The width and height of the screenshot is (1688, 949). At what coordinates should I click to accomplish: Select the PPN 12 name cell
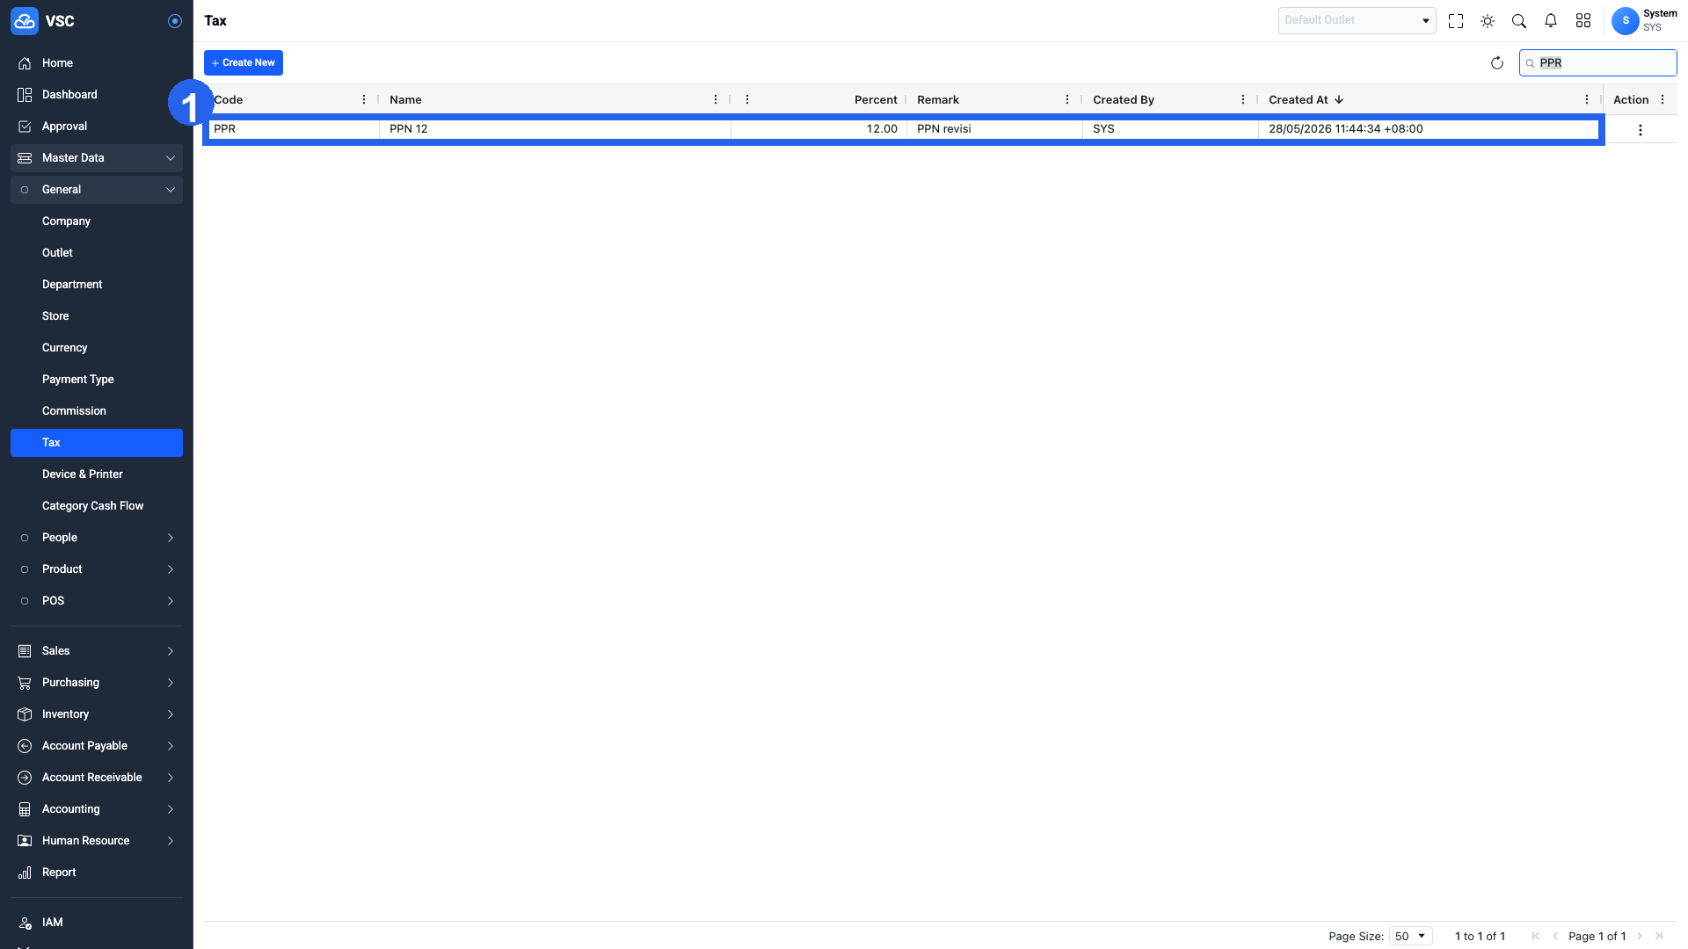pyautogui.click(x=556, y=129)
